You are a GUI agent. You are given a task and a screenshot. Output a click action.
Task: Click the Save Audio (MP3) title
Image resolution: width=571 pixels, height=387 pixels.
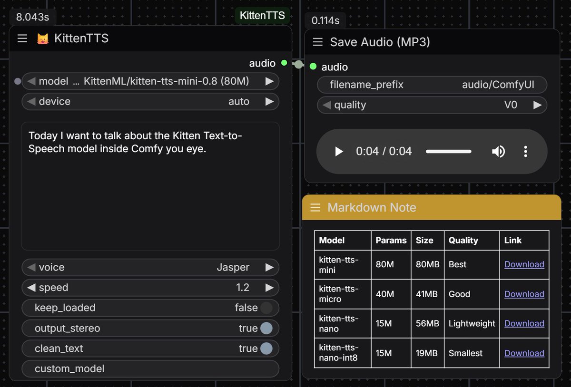[380, 42]
